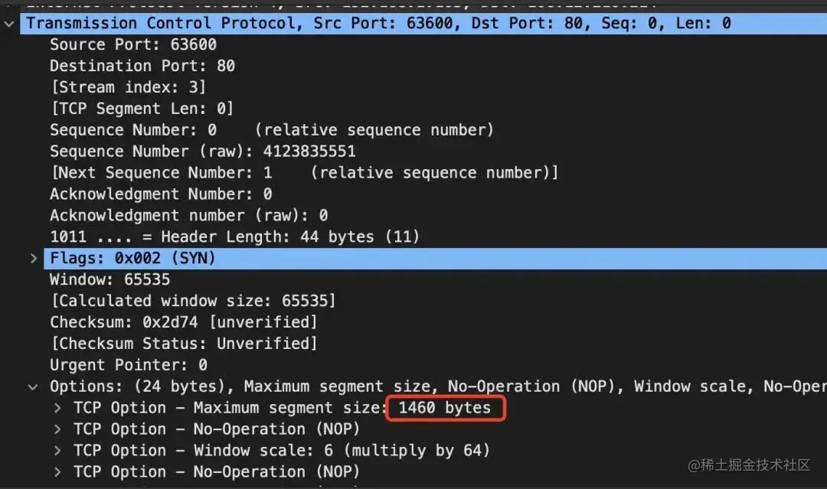Viewport: 827px width, 489px height.
Task: Expand the first No-Operation (NOP) option
Action: pyautogui.click(x=57, y=430)
